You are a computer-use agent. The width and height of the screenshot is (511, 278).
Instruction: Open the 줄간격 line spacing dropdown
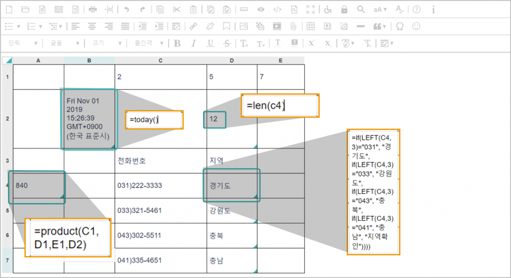pos(149,43)
